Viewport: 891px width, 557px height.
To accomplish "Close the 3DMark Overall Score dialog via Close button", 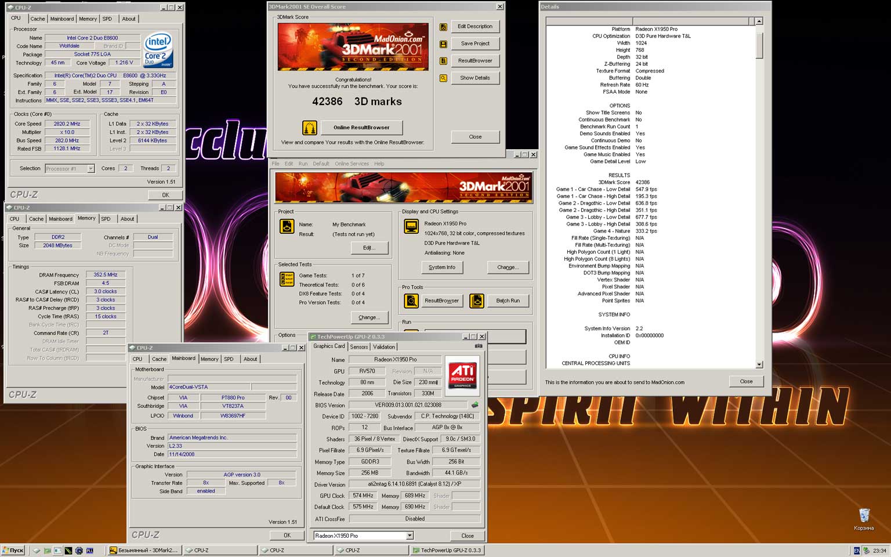I will [x=475, y=137].
